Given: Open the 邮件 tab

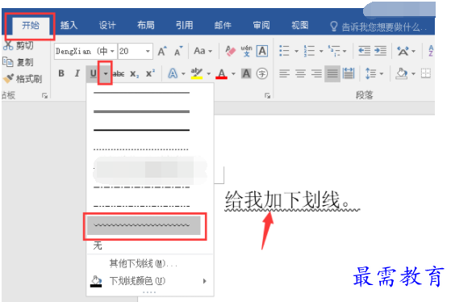Looking at the screenshot, I should click(x=223, y=25).
